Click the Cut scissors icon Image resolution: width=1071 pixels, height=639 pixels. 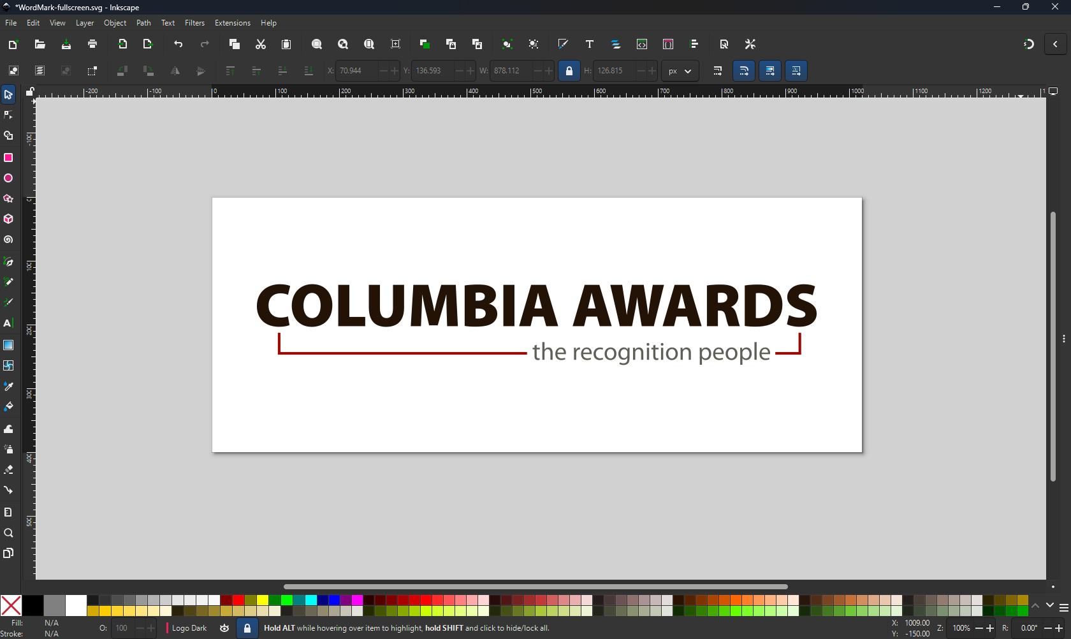261,44
